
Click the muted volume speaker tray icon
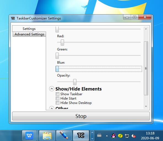tap(133, 136)
